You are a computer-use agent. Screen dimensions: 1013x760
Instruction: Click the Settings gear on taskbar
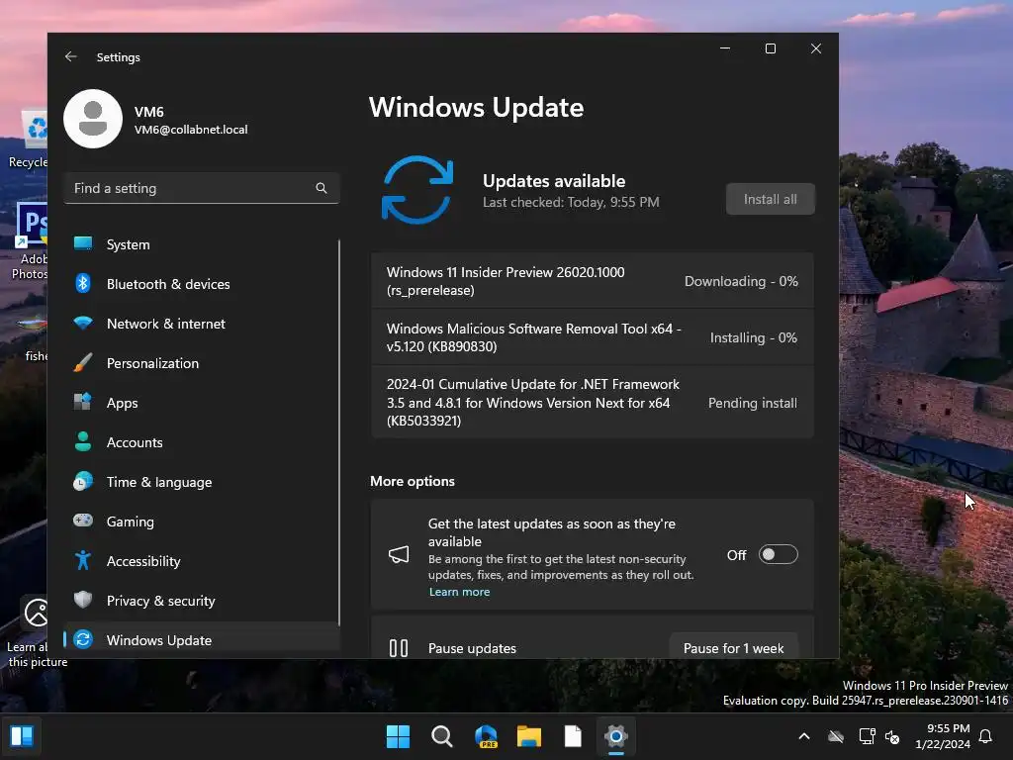[x=616, y=736]
